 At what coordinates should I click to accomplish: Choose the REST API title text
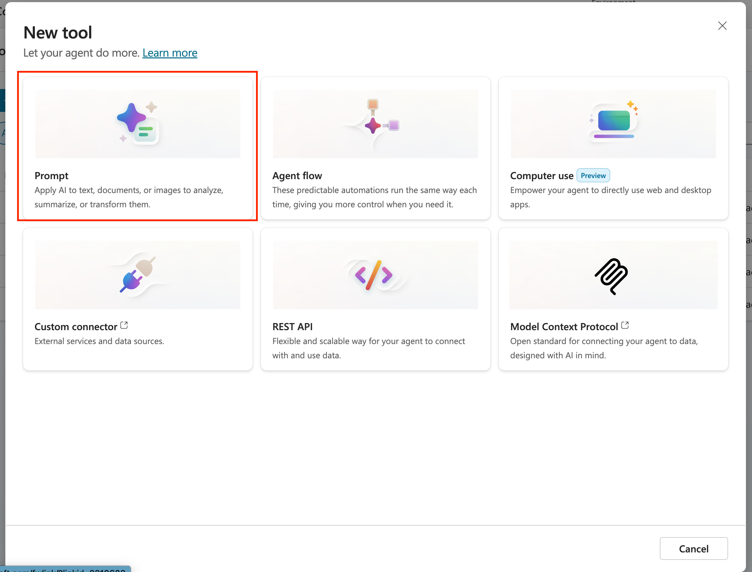click(292, 327)
